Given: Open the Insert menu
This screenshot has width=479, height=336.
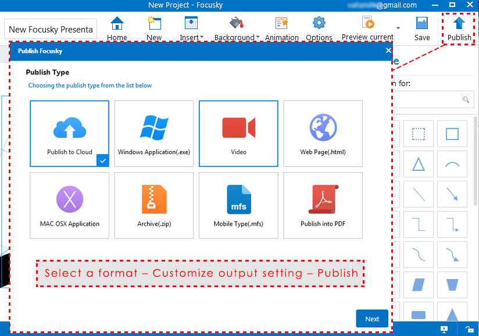Looking at the screenshot, I should [191, 28].
